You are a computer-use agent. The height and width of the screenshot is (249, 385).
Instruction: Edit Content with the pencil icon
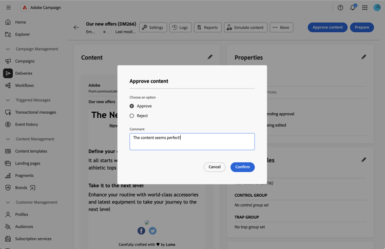pyautogui.click(x=209, y=57)
